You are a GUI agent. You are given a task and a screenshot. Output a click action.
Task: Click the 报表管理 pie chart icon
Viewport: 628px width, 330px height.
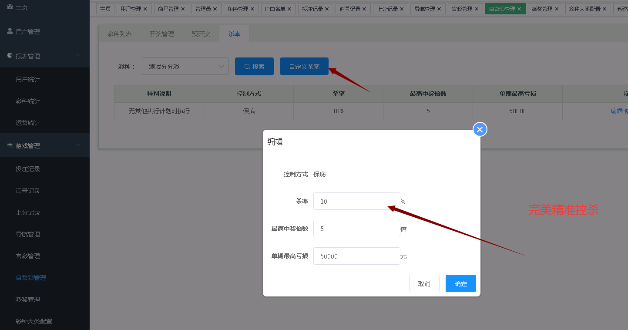point(10,56)
